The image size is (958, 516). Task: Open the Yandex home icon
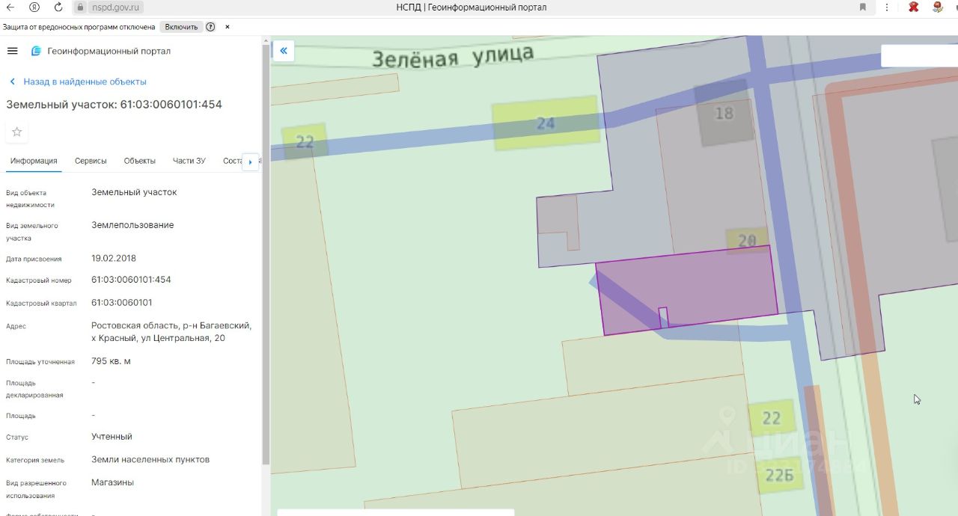pos(34,7)
